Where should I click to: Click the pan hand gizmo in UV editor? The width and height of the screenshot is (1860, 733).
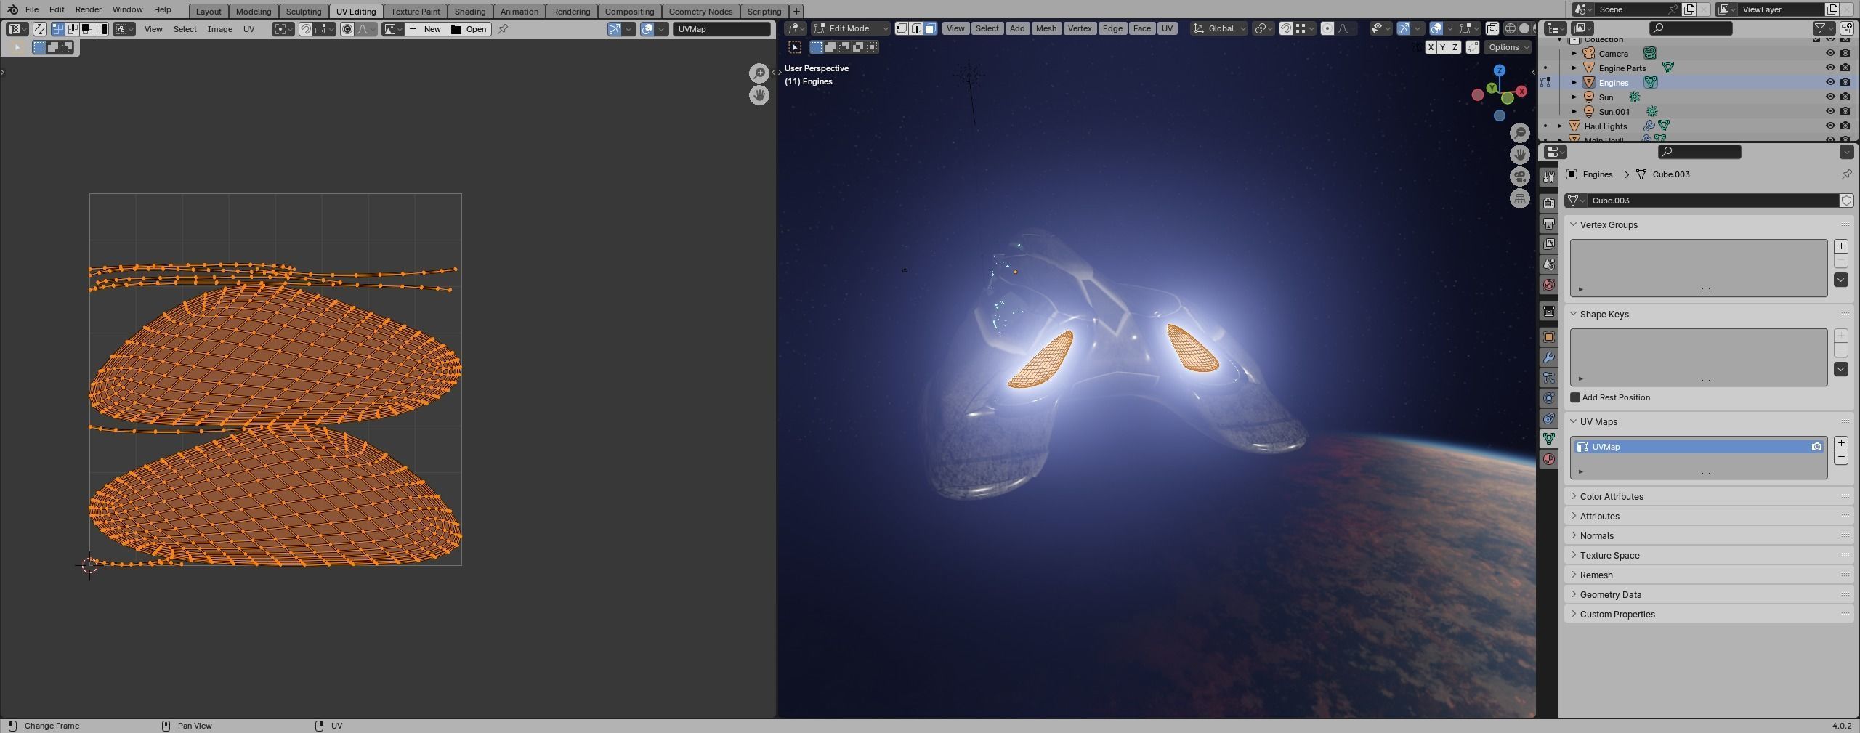pos(759,95)
